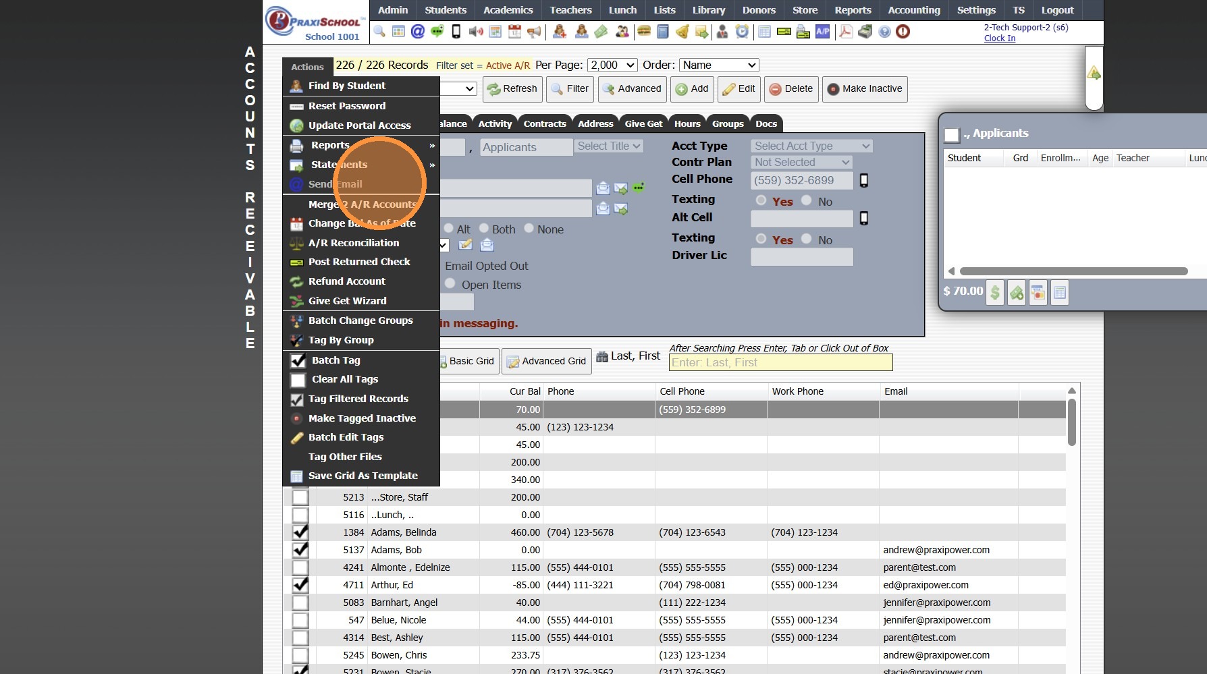The width and height of the screenshot is (1207, 674).
Task: Click the magnifying glass search icon in toolbar
Action: (x=379, y=32)
